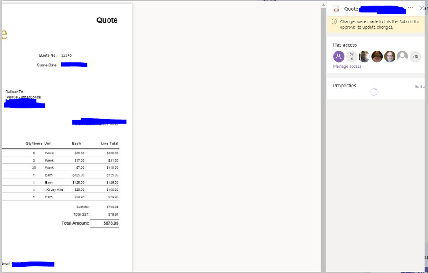Click the $29.95 each price
This screenshot has width=428, height=273.
[79, 197]
